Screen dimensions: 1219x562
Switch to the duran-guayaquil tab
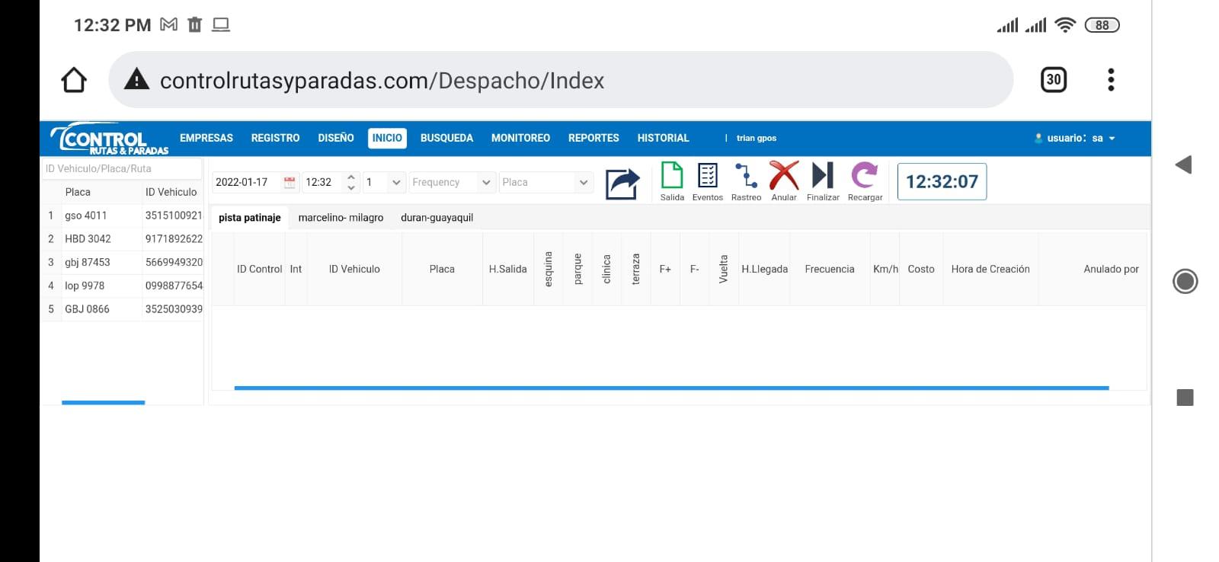(x=437, y=217)
